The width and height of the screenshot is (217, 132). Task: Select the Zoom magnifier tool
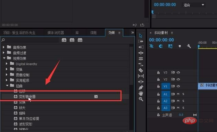(141, 99)
